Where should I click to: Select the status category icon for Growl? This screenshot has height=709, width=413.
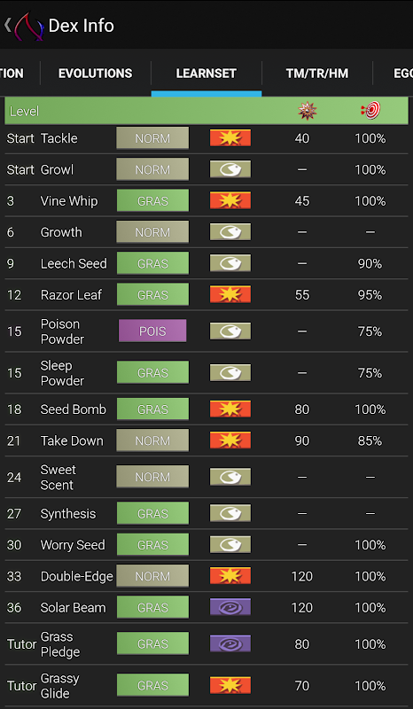230,169
